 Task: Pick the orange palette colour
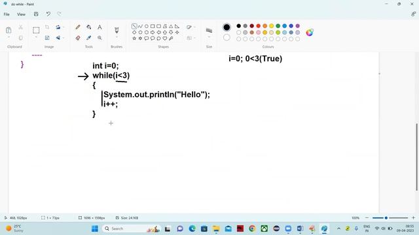264,26
